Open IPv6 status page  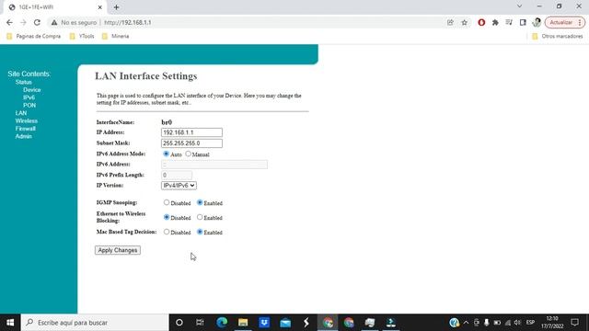pyautogui.click(x=29, y=97)
